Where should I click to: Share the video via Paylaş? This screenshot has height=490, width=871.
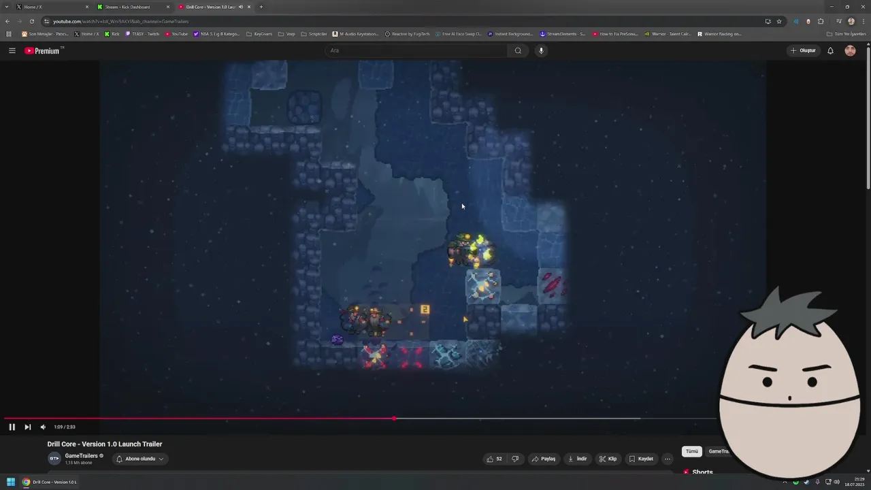tap(544, 459)
